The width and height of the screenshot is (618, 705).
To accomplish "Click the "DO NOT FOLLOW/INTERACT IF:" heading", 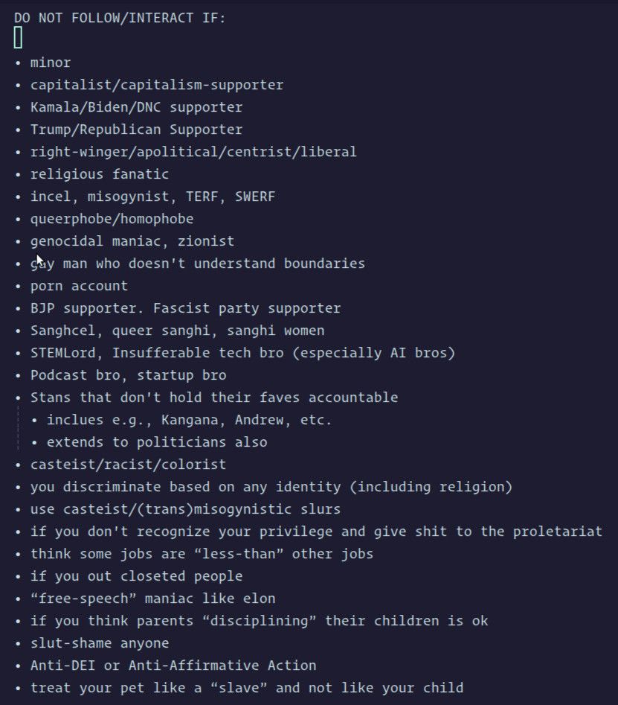I will pyautogui.click(x=119, y=18).
